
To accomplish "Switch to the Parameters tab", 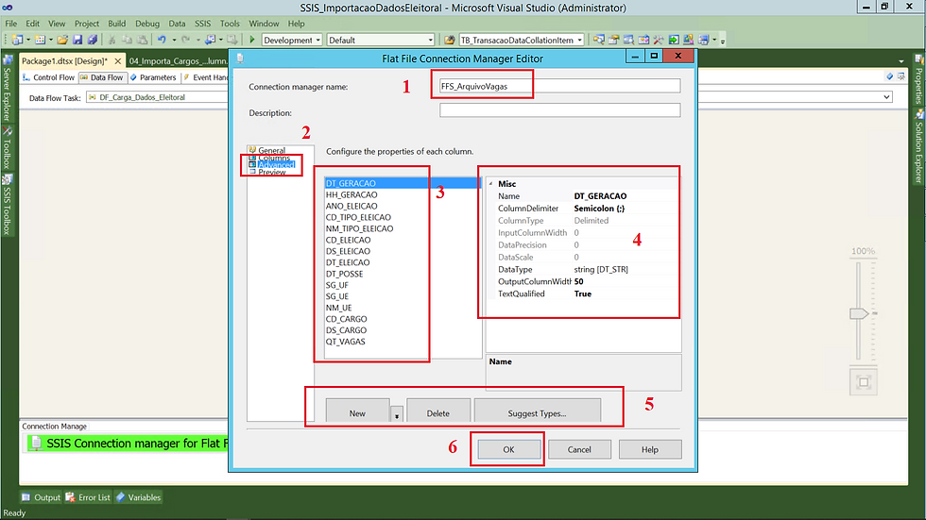I will (153, 77).
